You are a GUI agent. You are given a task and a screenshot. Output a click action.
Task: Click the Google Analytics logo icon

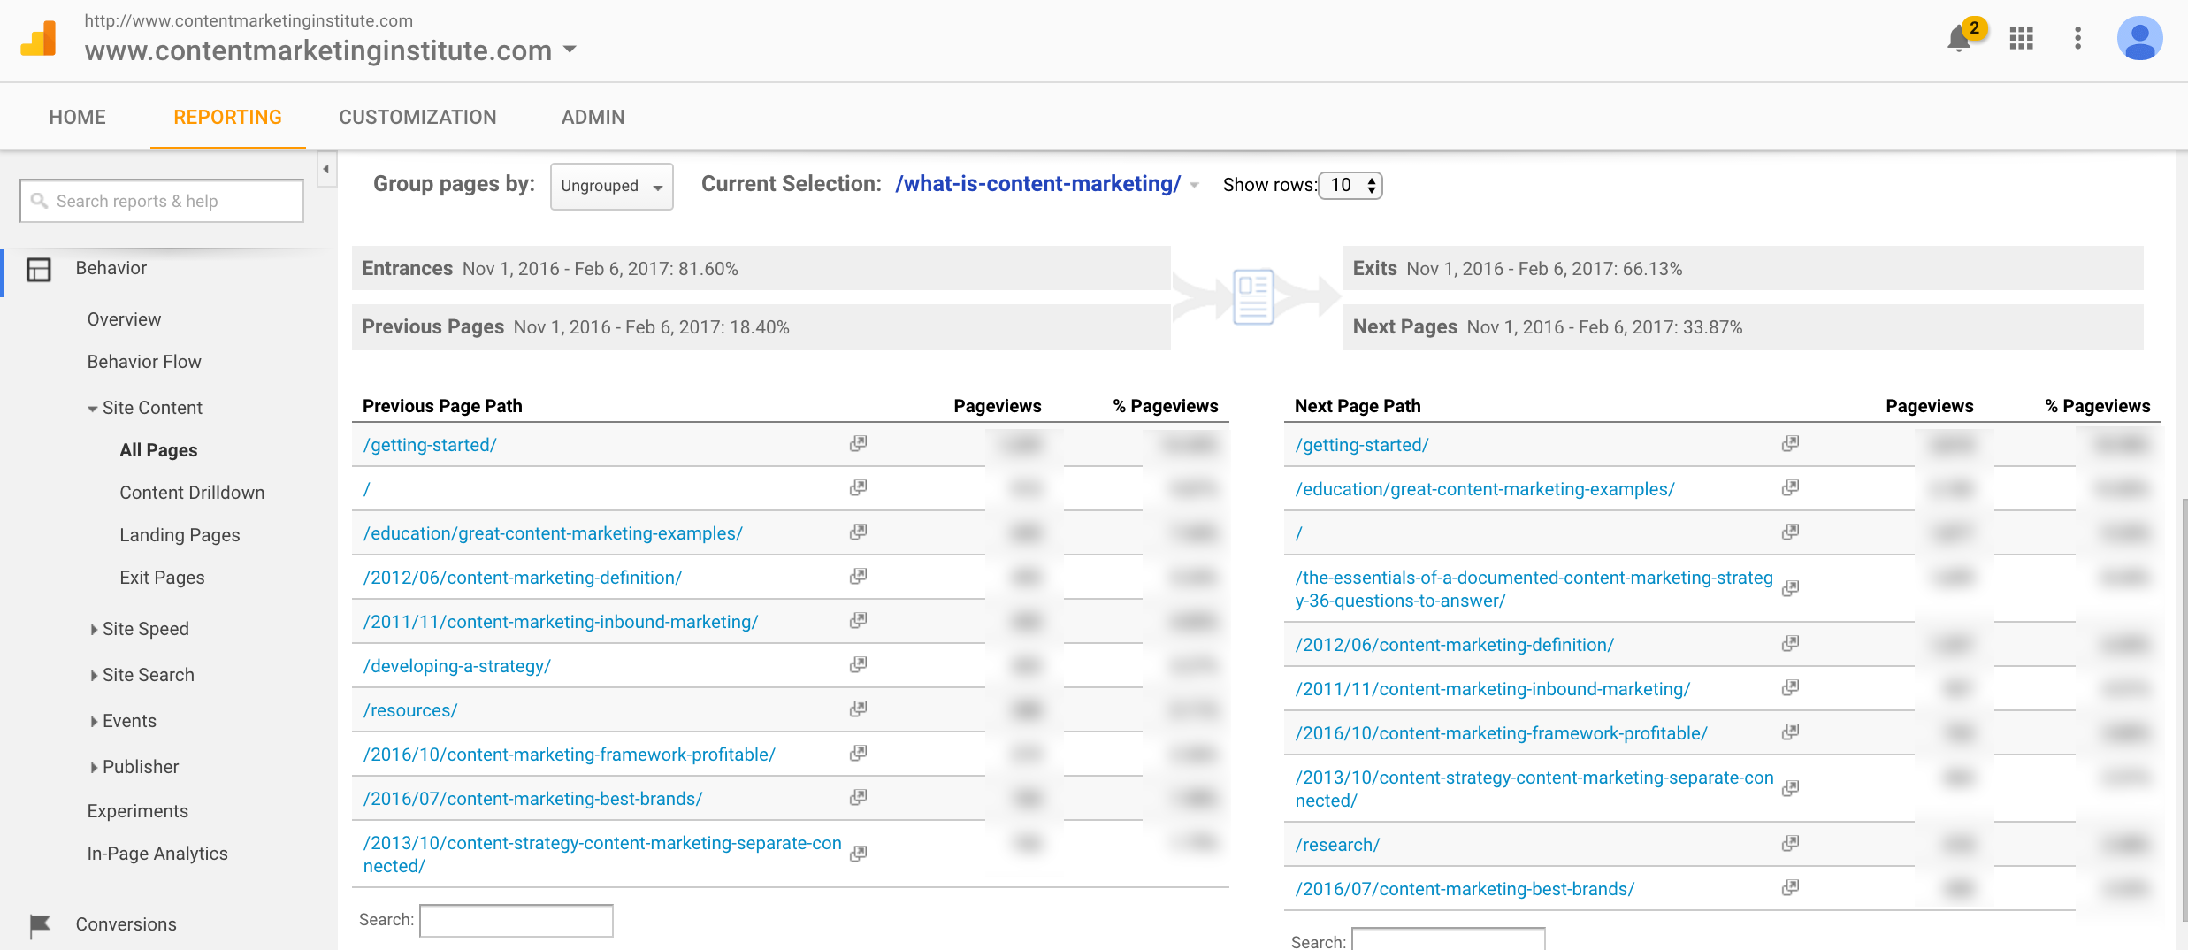click(x=38, y=39)
